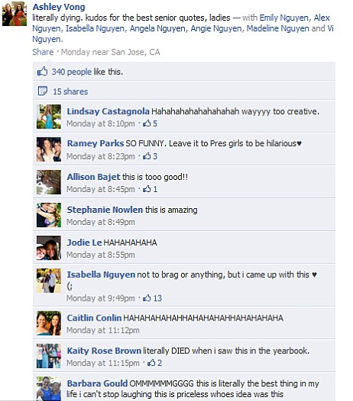Viewport: 353px width, 401px height.
Task: Open Caitlin Conlin's profile photo
Action: [x=49, y=323]
